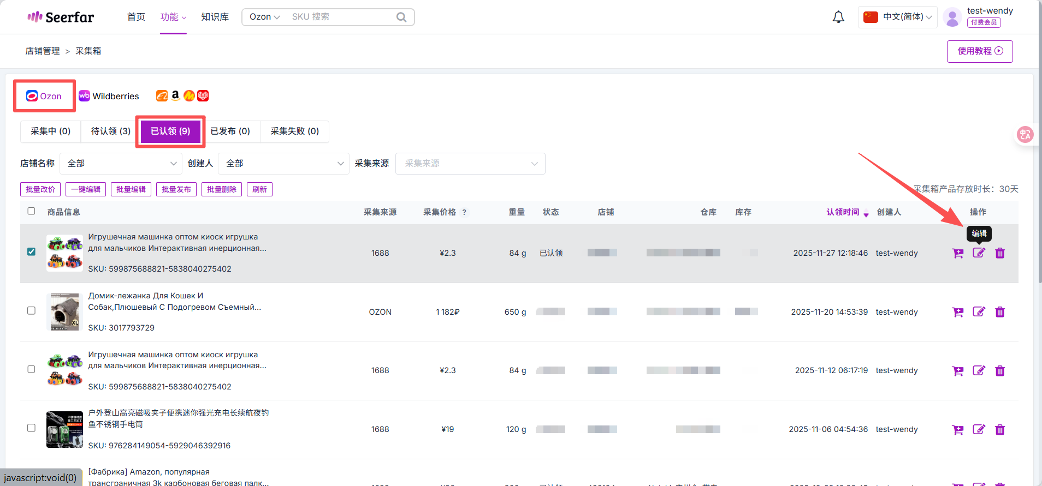
Task: Click the search magnifier icon
Action: click(401, 17)
